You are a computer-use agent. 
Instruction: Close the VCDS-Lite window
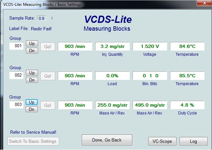click(203, 3)
